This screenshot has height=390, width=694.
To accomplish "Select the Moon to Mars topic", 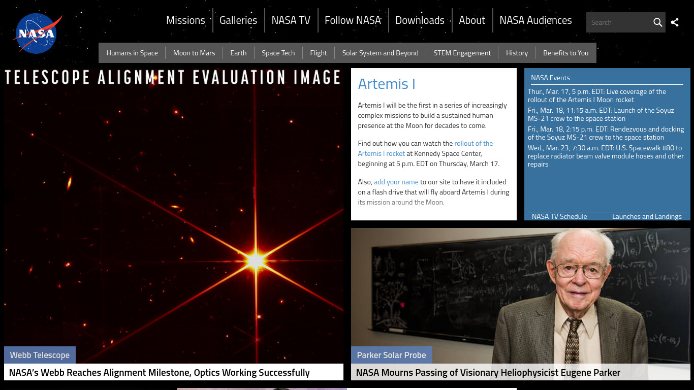I will pos(194,53).
